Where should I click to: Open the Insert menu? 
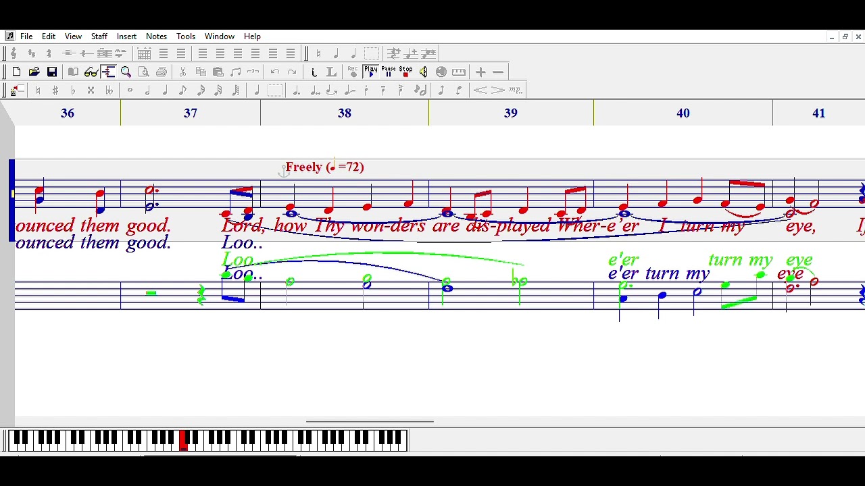[x=126, y=36]
